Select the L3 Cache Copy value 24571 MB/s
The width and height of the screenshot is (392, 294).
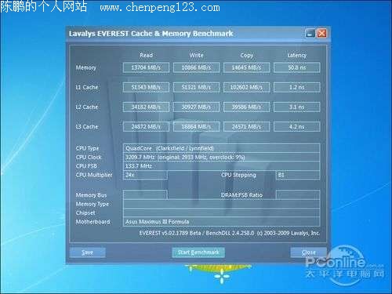(246, 127)
